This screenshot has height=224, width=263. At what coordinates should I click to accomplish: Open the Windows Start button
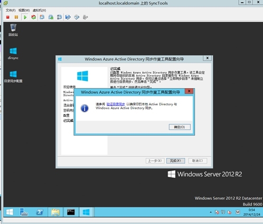9,212
